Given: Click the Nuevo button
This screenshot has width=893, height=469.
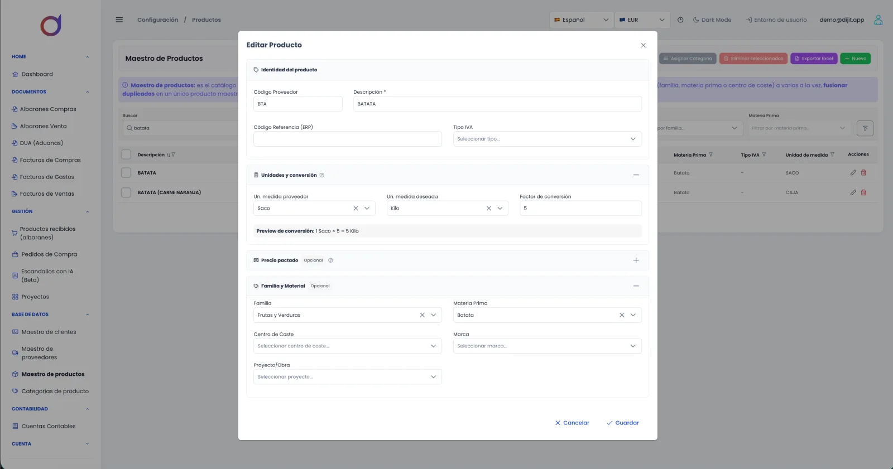Looking at the screenshot, I should click(856, 59).
